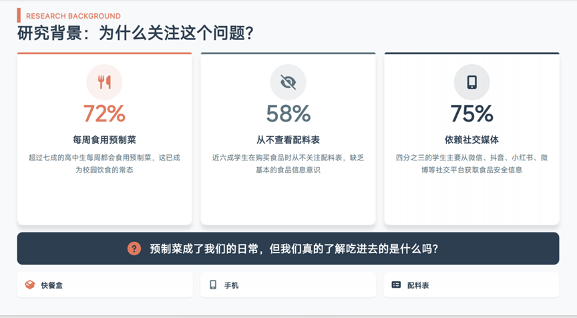The image size is (577, 318).
Task: Click the 每周食用预制菜 card heading
Action: pyautogui.click(x=104, y=140)
